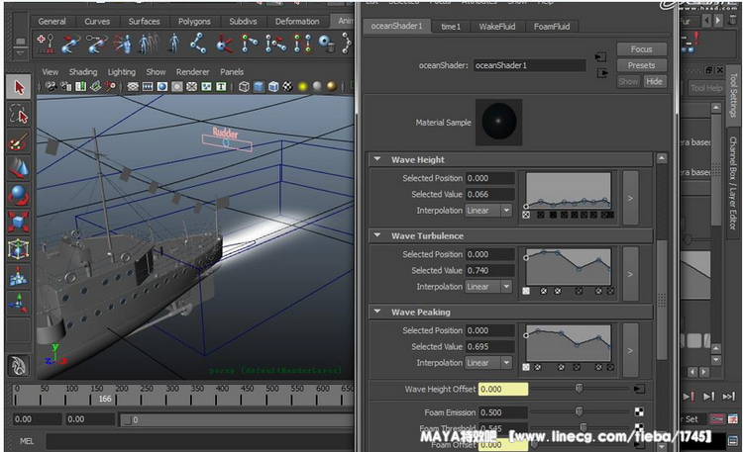Activate the Lasso select tool
Screen dimensions: 743x452
click(19, 115)
